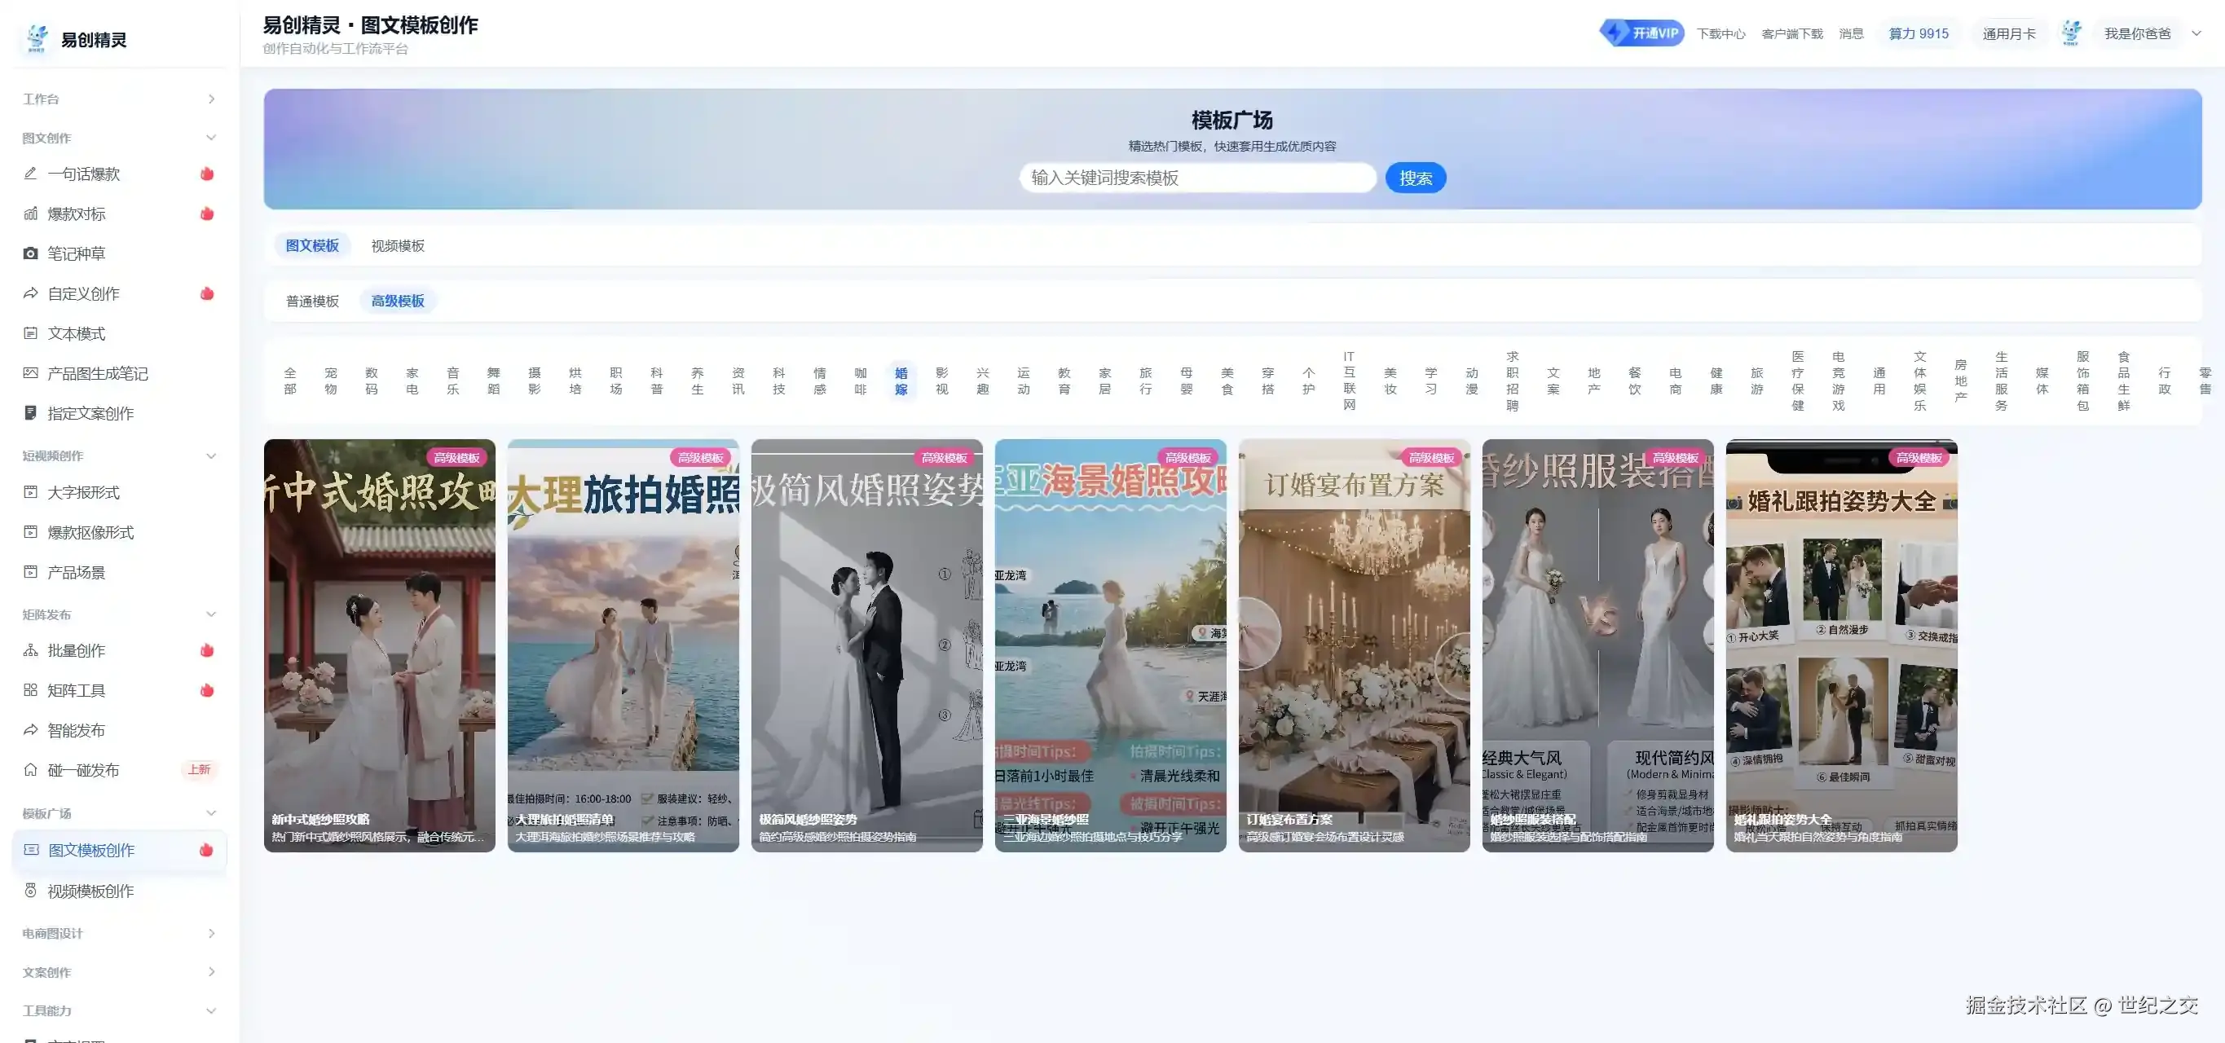
Task: Select the 影视 category filter
Action: point(941,381)
